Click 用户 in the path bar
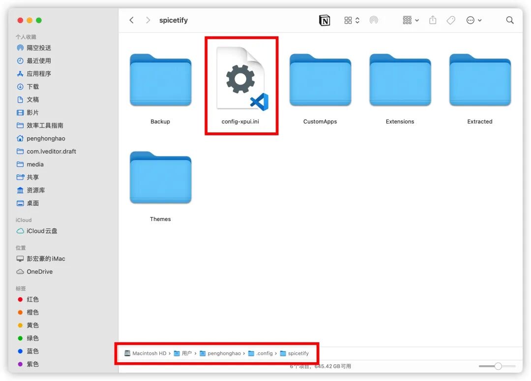The image size is (531, 381). [183, 353]
